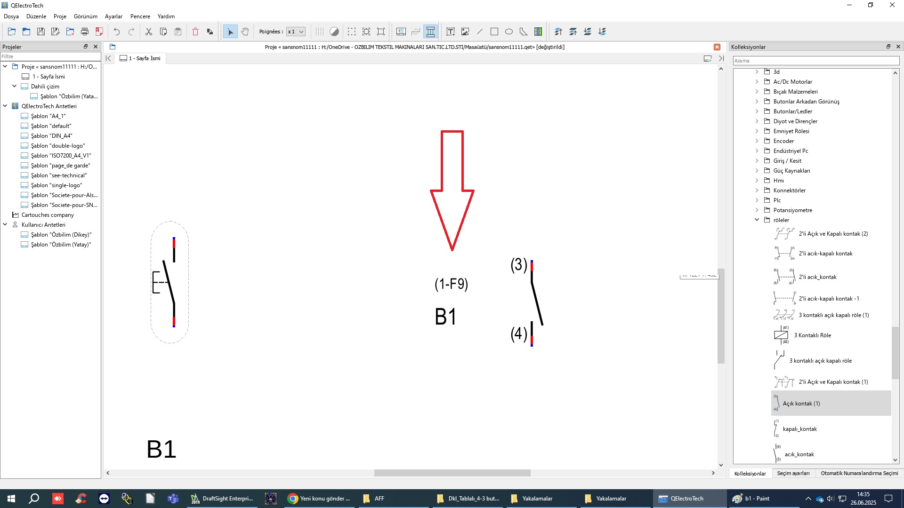Select the rectangle drawing tool
The width and height of the screenshot is (904, 508).
pyautogui.click(x=494, y=32)
